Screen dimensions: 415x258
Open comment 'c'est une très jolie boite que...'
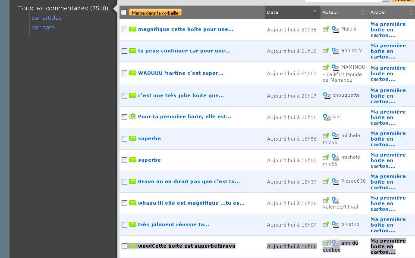pyautogui.click(x=181, y=95)
